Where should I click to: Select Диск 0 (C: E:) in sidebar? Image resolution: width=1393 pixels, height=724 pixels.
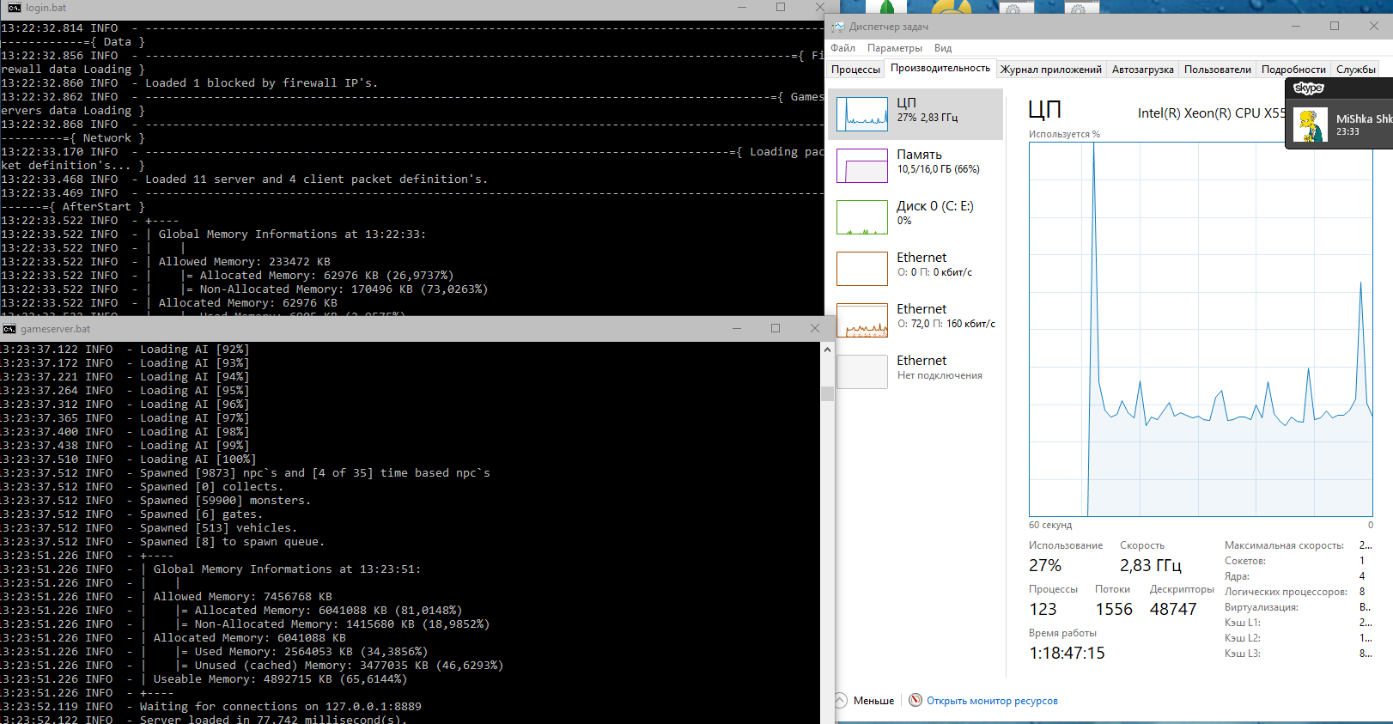[x=915, y=217]
